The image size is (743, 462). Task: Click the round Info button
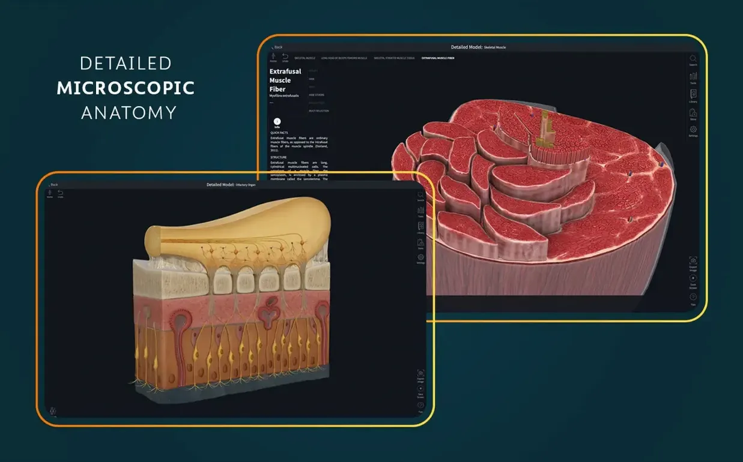point(277,122)
